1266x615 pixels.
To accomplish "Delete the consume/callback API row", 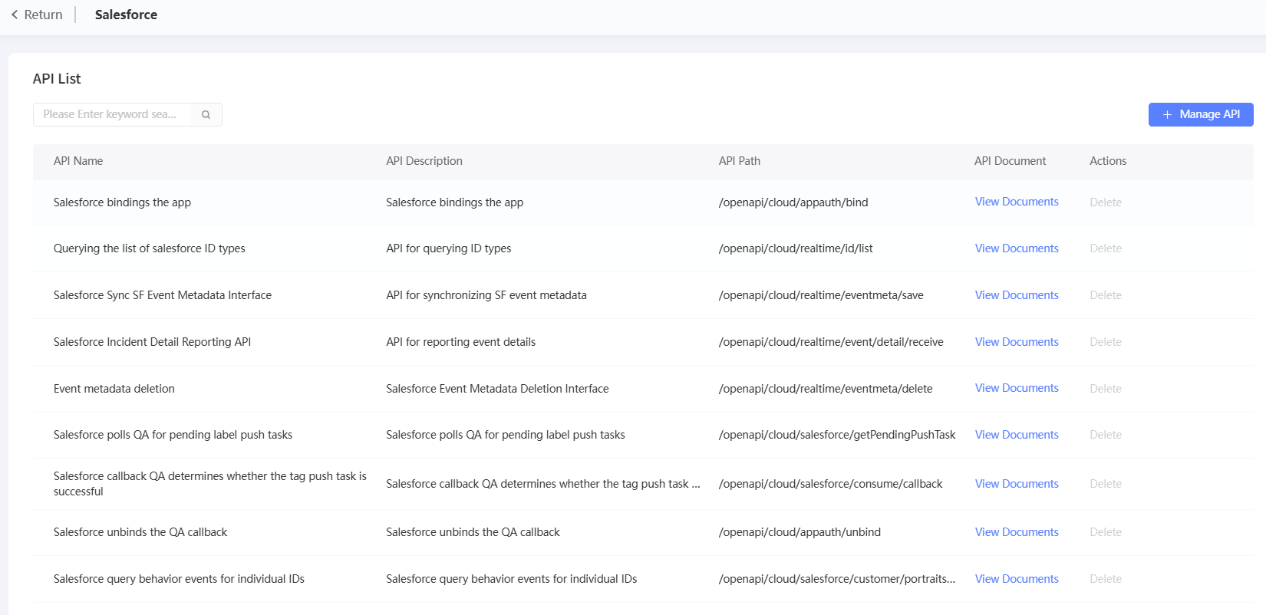I will 1106,484.
